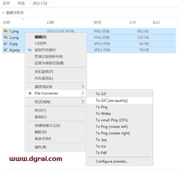Click the 492 KB size cell
The image size is (179, 170).
(x=143, y=31)
